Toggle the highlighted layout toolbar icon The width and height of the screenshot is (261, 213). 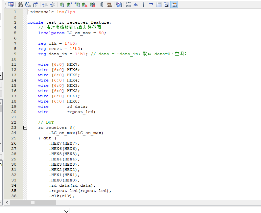click(174, 5)
